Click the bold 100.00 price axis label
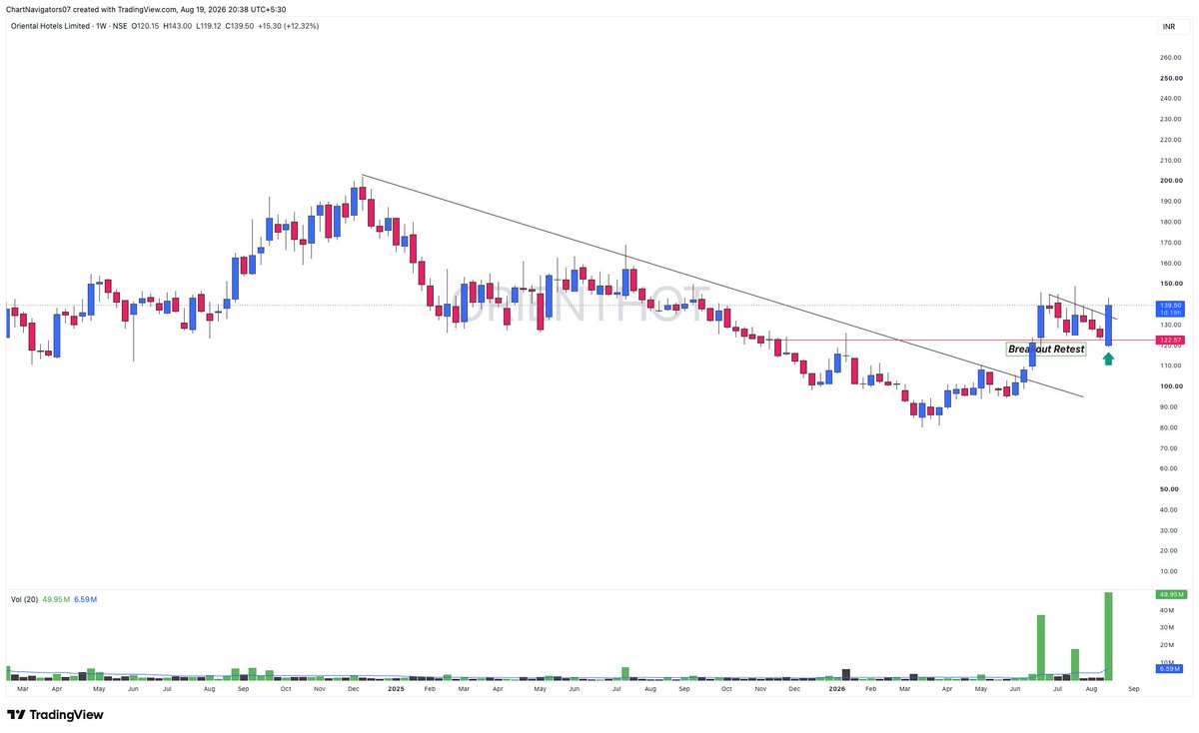 point(1171,386)
